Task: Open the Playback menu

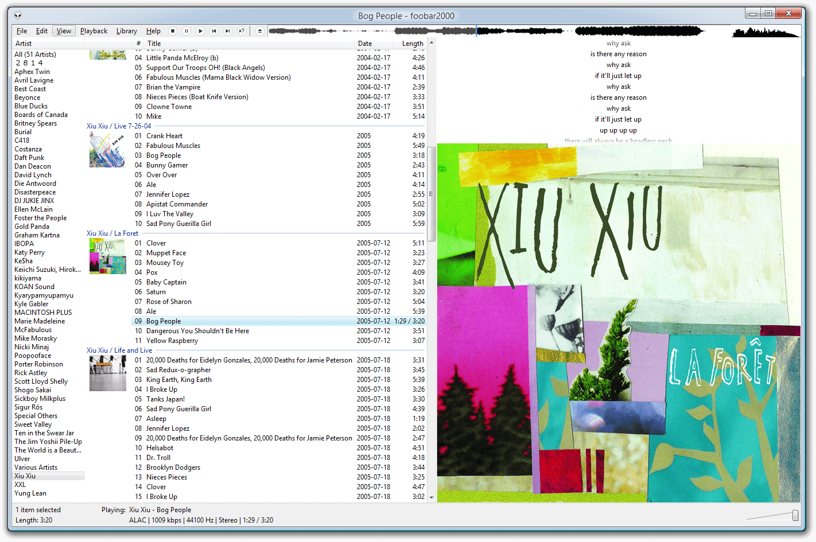Action: (x=94, y=31)
